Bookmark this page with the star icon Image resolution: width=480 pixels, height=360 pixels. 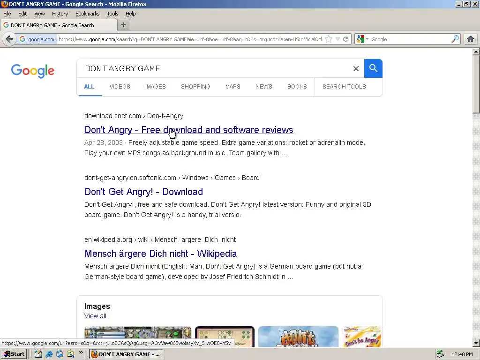tap(329, 39)
